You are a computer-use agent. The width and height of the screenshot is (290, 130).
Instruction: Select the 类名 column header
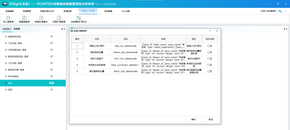pyautogui.click(x=125, y=39)
